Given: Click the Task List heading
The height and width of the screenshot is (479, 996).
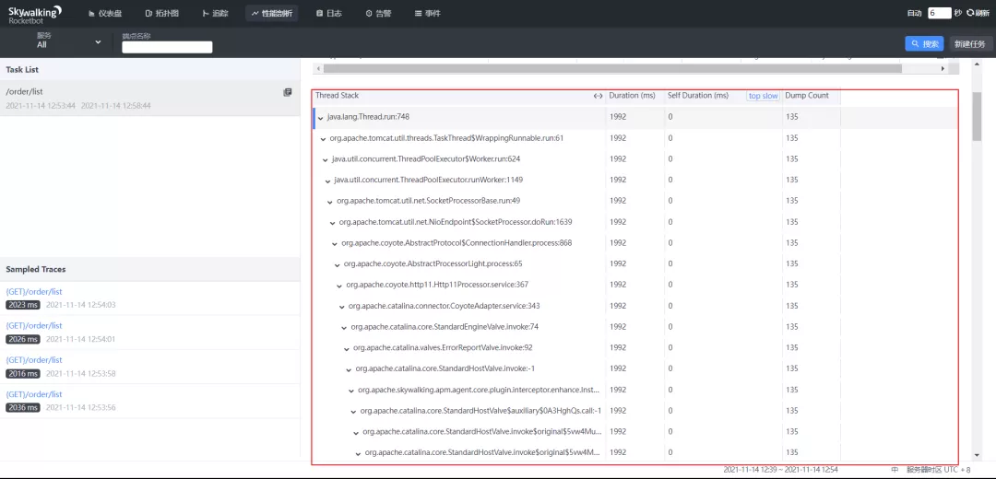Looking at the screenshot, I should pyautogui.click(x=22, y=70).
